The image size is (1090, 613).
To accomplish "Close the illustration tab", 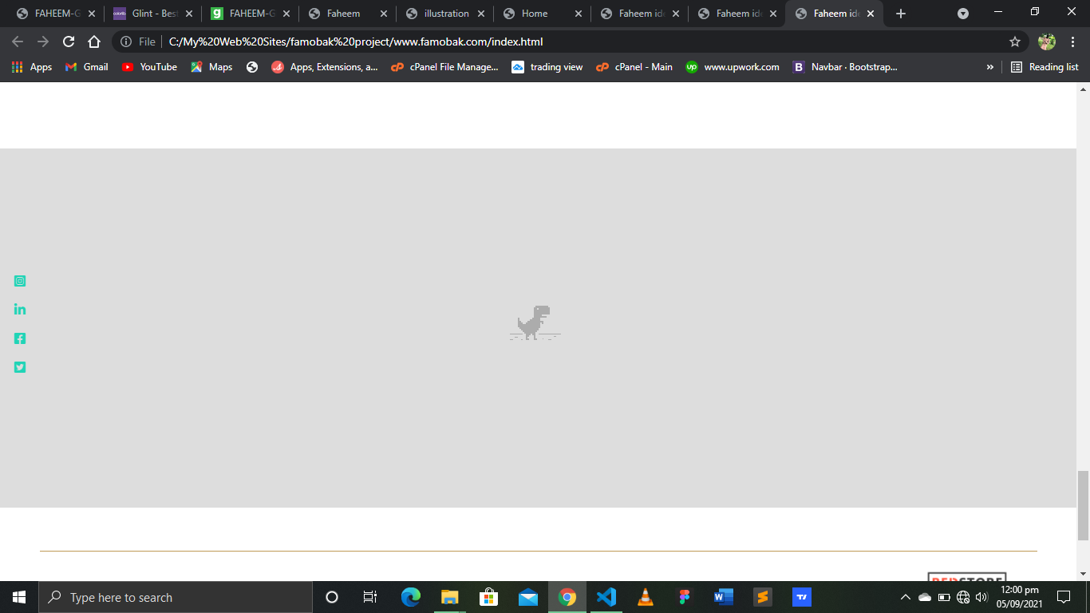I will pyautogui.click(x=481, y=14).
